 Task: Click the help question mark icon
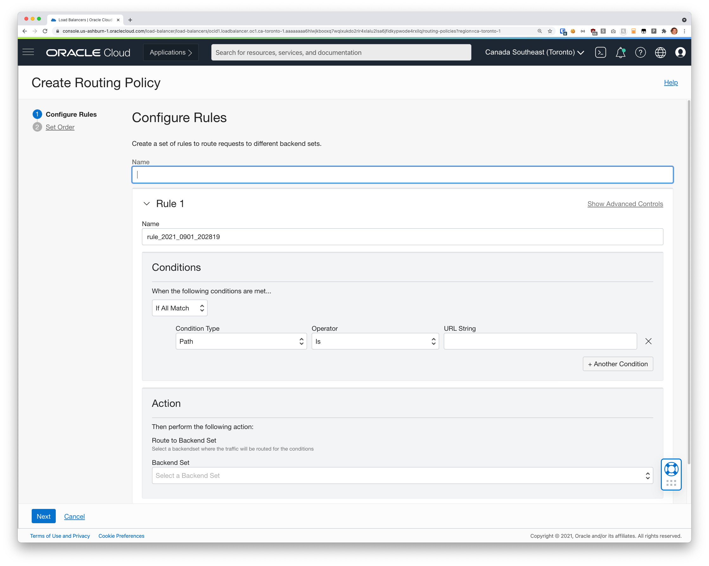[x=640, y=52]
